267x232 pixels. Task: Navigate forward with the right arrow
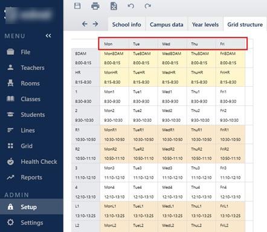pyautogui.click(x=95, y=24)
